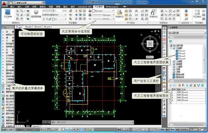Click the red checkmark icon in 楼层 toolbar

[x=198, y=85]
